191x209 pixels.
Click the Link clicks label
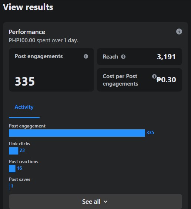[x=20, y=144]
